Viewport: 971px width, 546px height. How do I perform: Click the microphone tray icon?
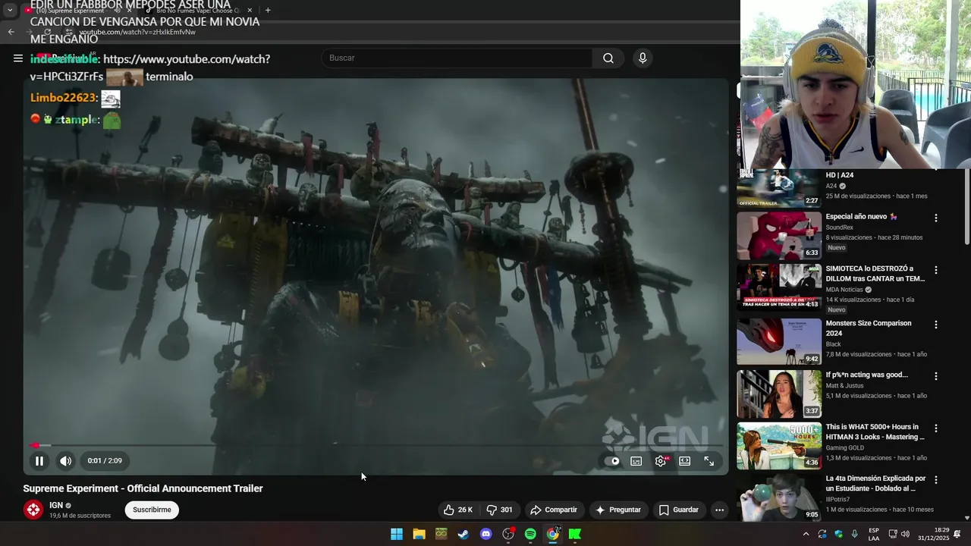855,535
